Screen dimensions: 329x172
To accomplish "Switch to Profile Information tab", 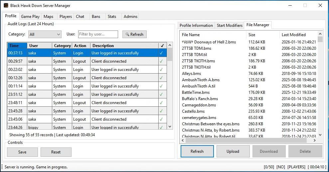I will pyautogui.click(x=196, y=26).
